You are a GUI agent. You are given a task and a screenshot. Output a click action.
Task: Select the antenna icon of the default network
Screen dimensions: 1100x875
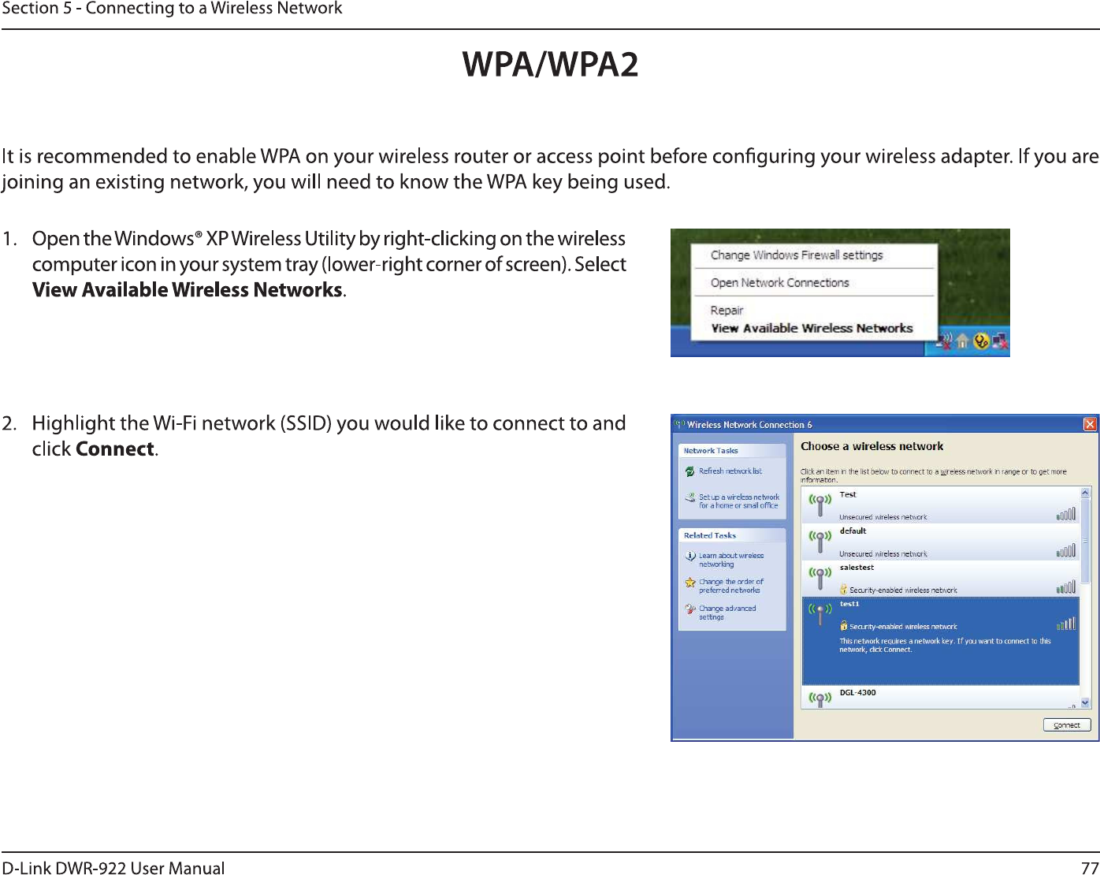click(819, 542)
